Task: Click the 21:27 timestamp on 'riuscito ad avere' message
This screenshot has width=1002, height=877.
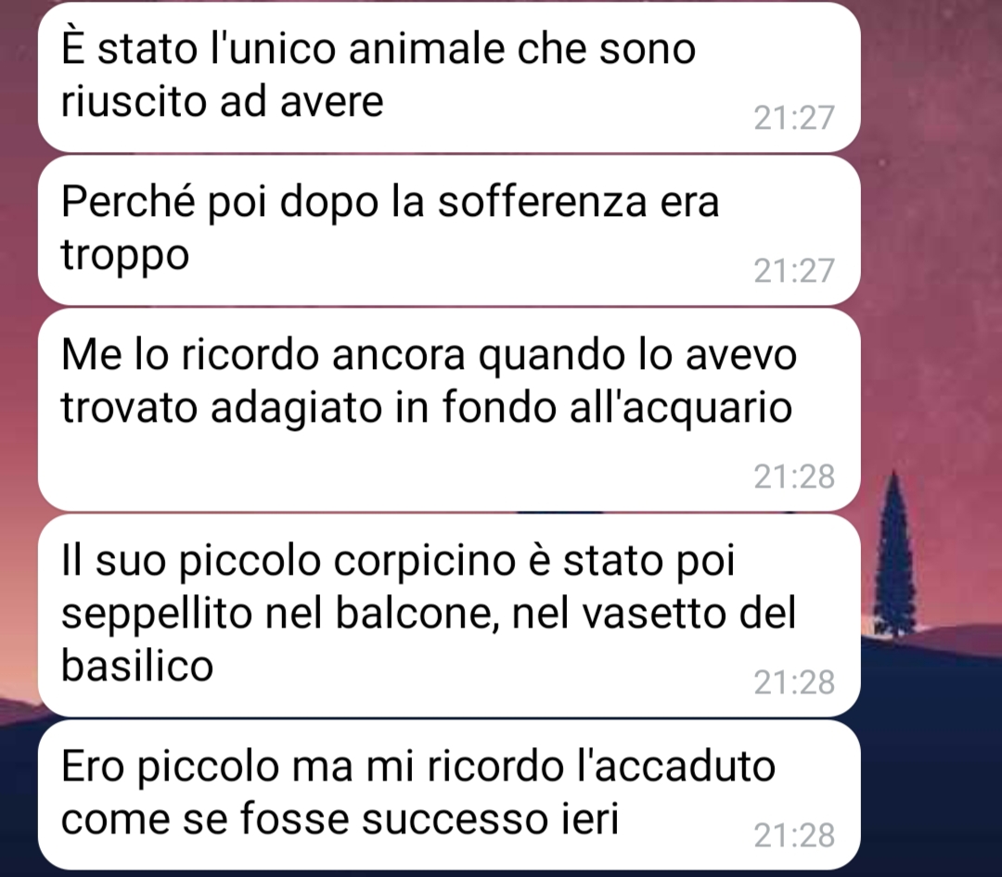Action: click(794, 118)
